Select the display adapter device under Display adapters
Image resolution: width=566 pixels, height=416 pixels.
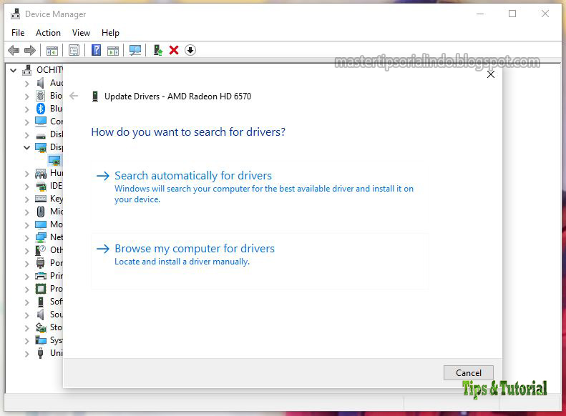pyautogui.click(x=54, y=160)
